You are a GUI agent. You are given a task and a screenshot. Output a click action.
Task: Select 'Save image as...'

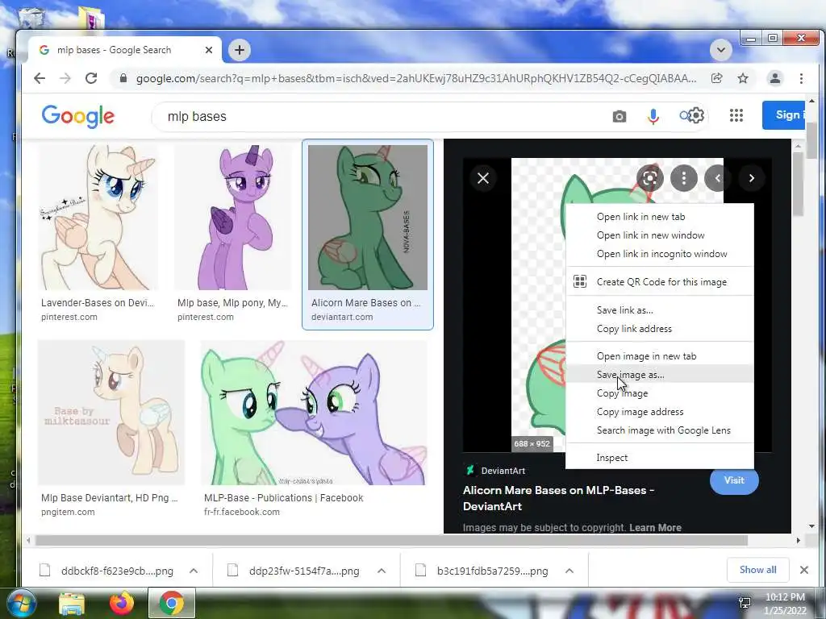pos(660,375)
